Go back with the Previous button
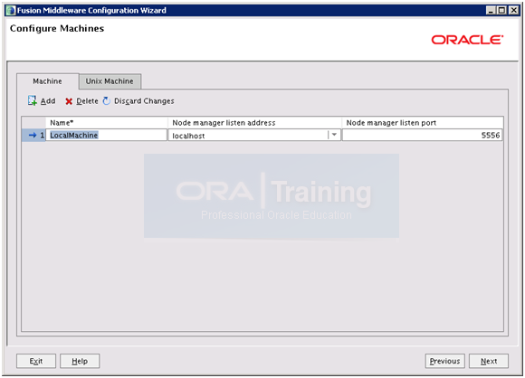525x378 pixels. pyautogui.click(x=445, y=361)
